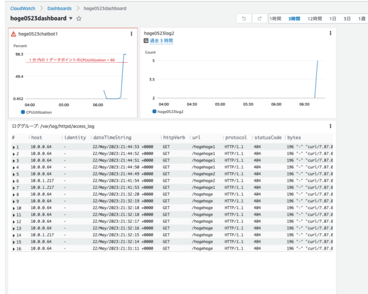368x294 pixels.
Task: Click the httpVerb column header
Action: 174,138
